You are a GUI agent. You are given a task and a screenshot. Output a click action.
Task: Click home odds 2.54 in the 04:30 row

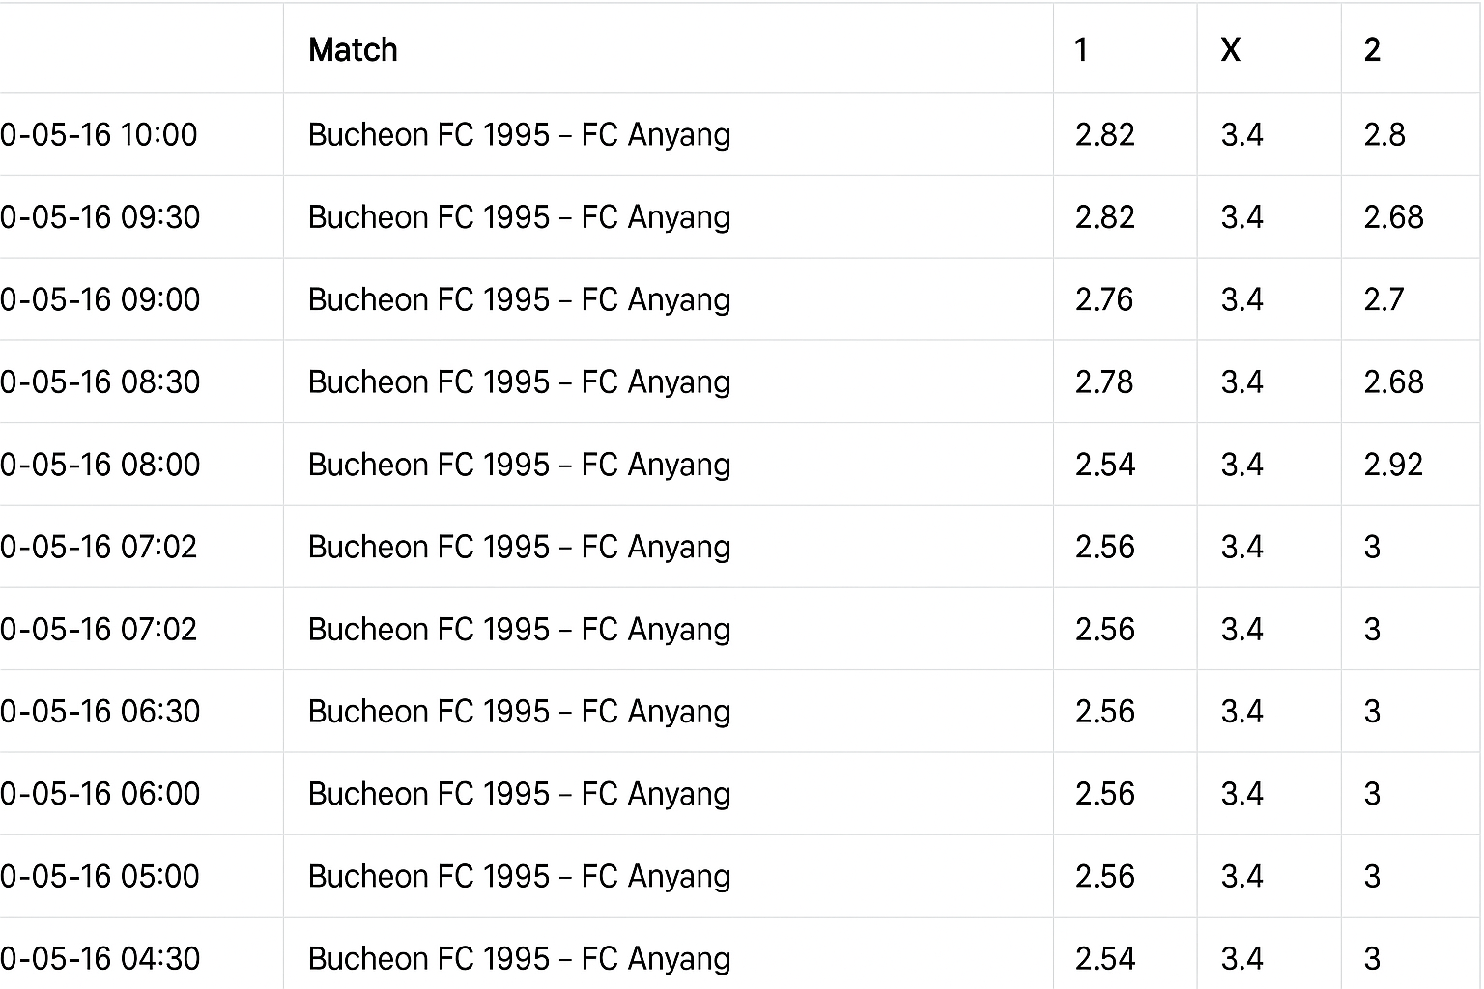click(x=1104, y=958)
